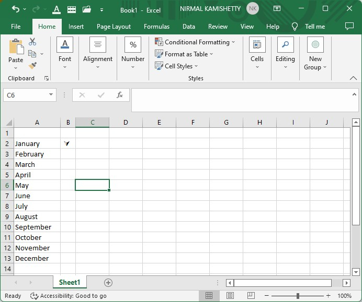Select the cell containing January
362x302 pixels.
(37, 143)
